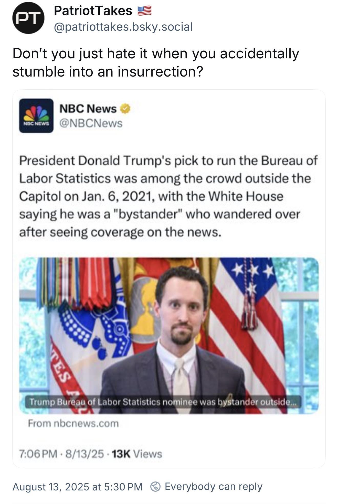This screenshot has height=504, width=338.
Task: Open the article photo thumbnail
Action: pos(169,335)
